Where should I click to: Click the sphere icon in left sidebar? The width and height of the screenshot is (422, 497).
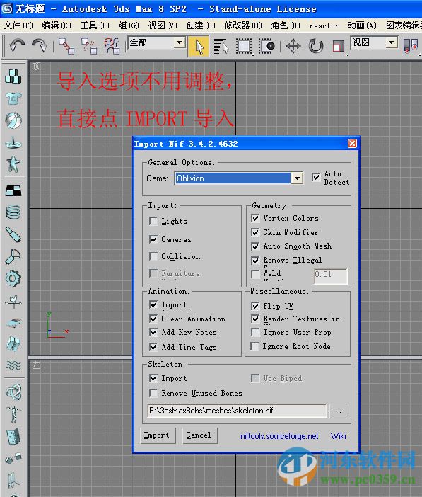coord(13,120)
